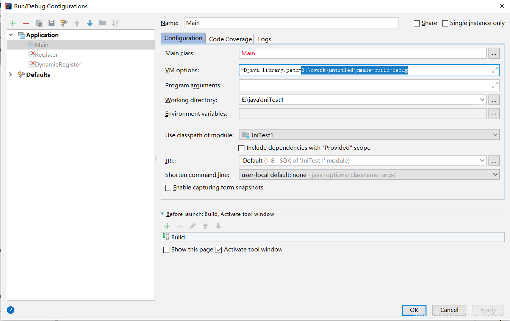Click the OK button
This screenshot has height=321, width=510.
[414, 310]
